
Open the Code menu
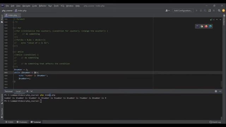click(x=35, y=6)
